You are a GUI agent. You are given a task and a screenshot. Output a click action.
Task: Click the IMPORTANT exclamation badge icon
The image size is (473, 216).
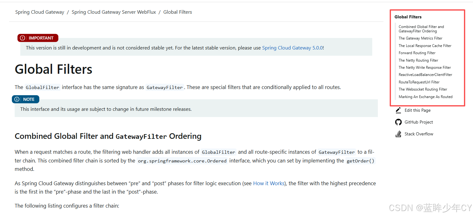(22, 38)
